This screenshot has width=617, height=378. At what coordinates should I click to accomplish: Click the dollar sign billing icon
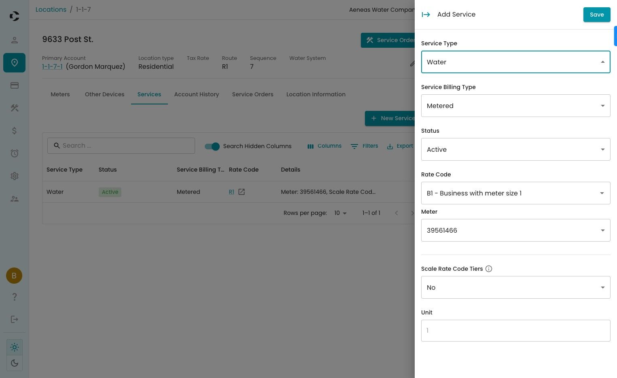pos(15,131)
